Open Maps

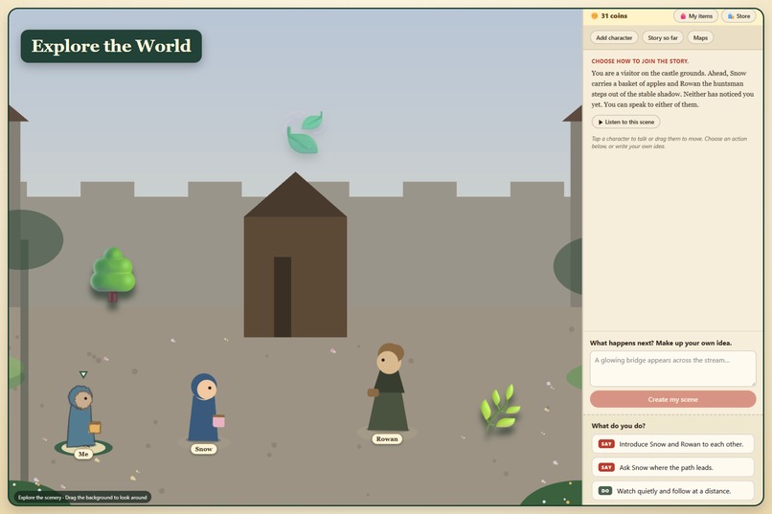(700, 37)
